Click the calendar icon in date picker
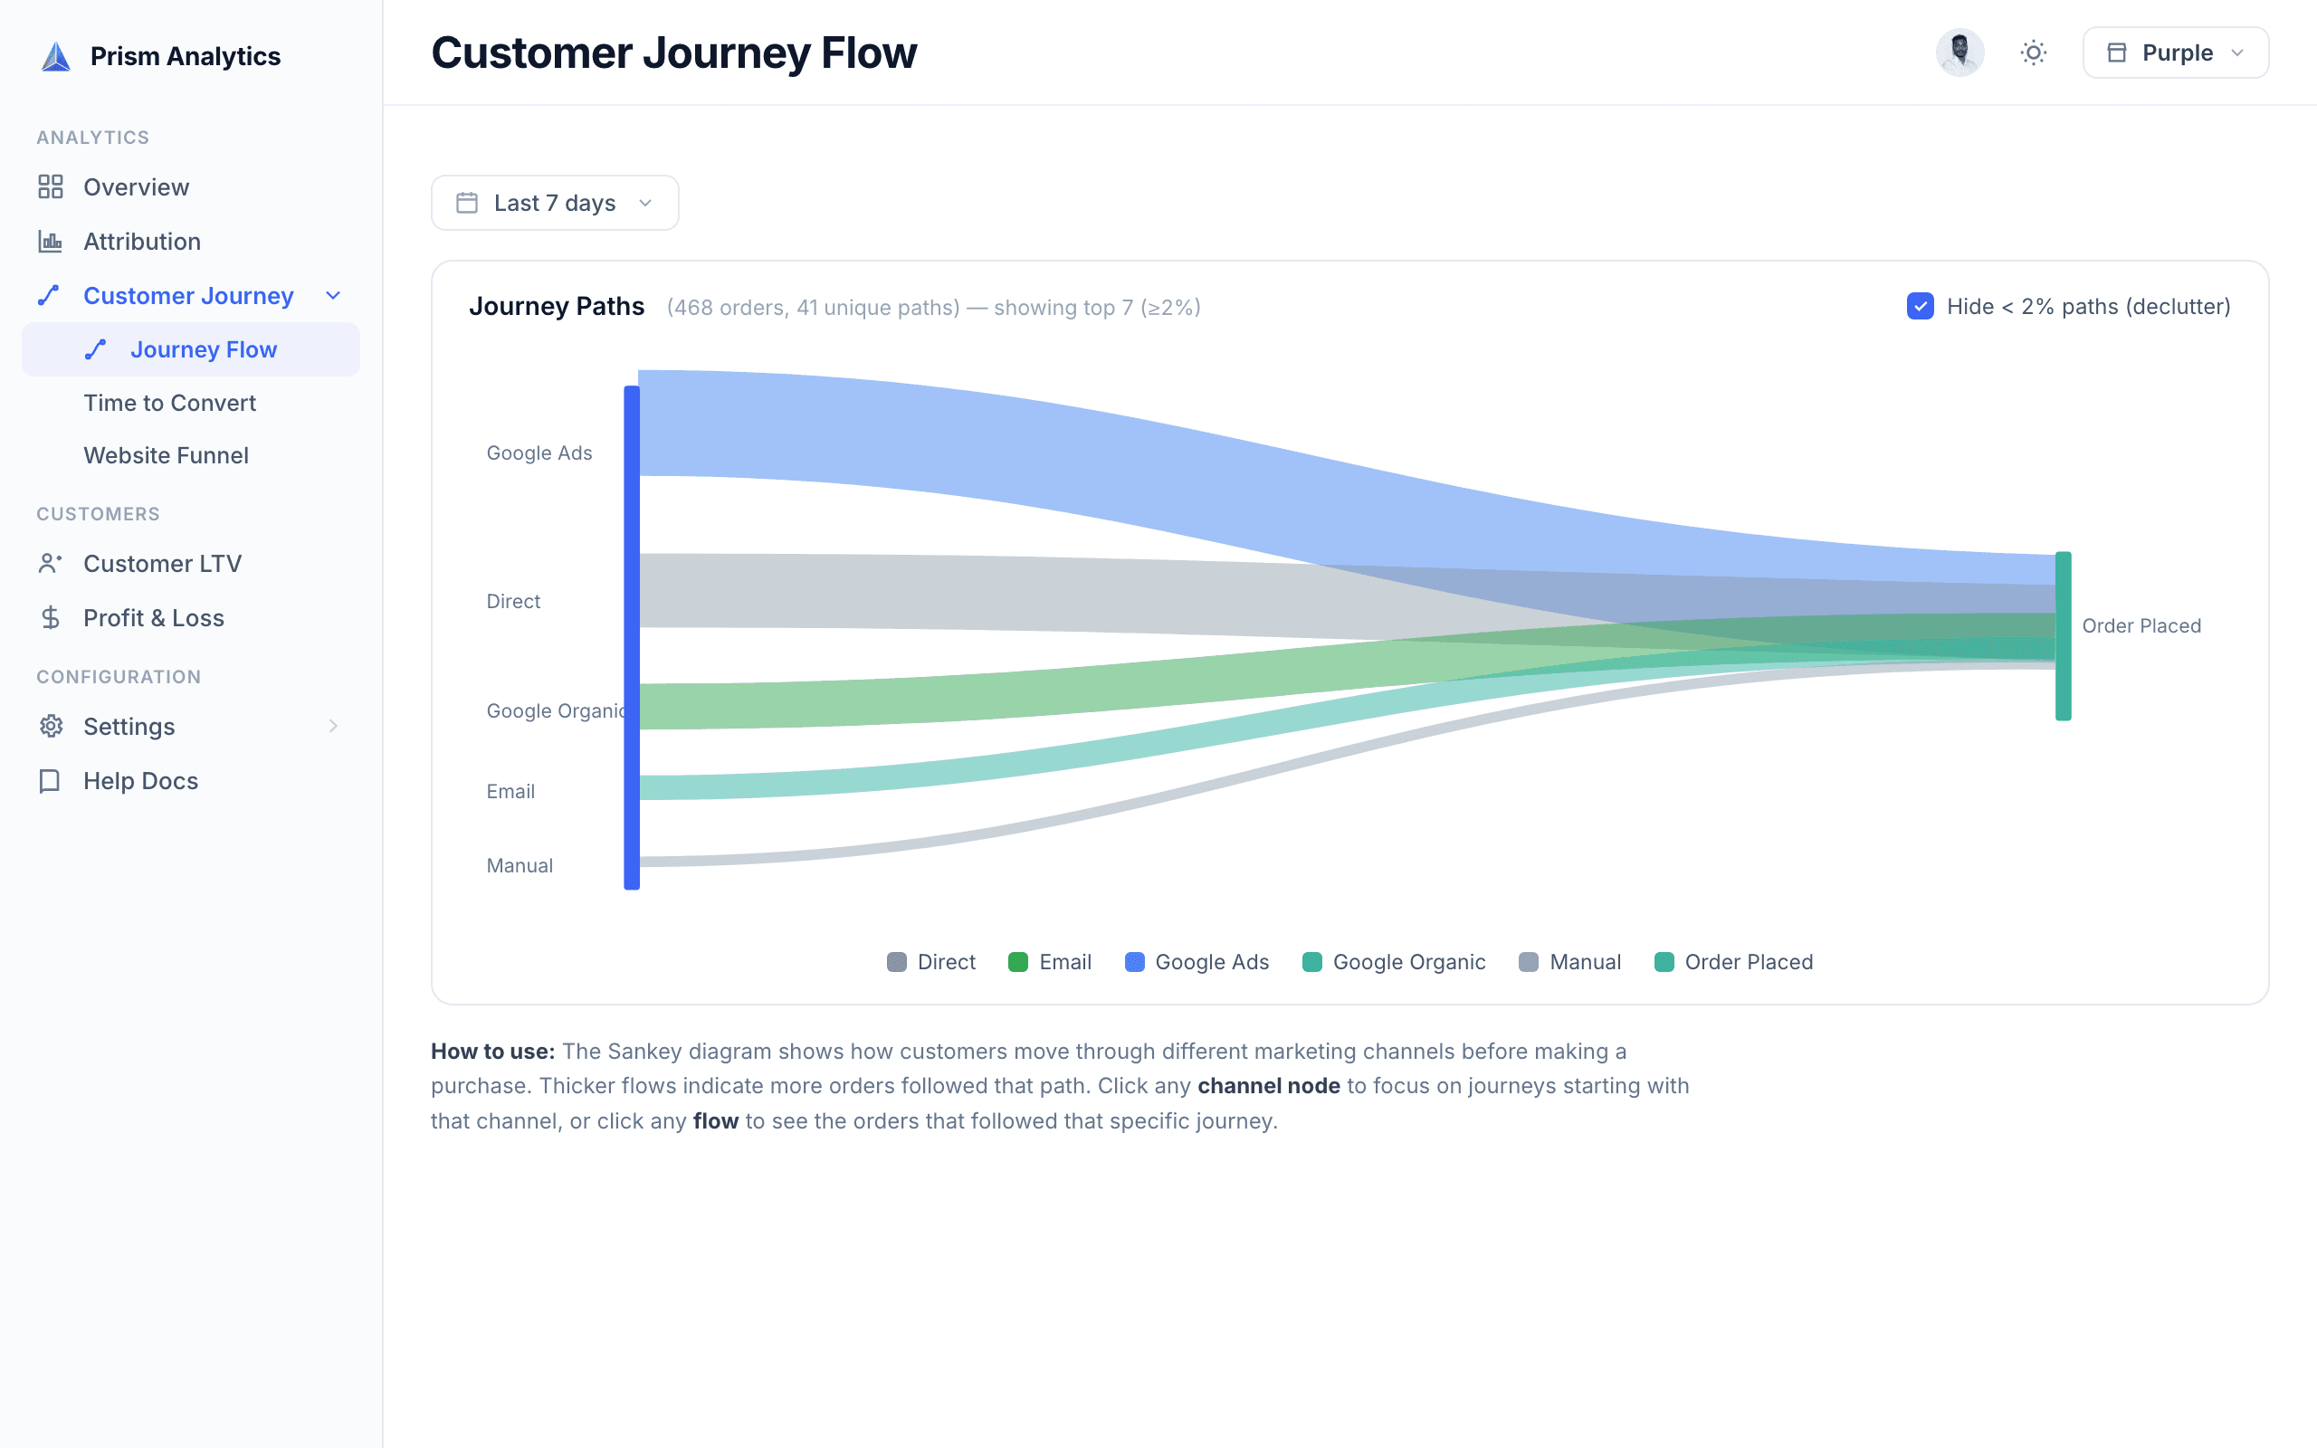Viewport: 2317px width, 1448px height. pyautogui.click(x=467, y=203)
